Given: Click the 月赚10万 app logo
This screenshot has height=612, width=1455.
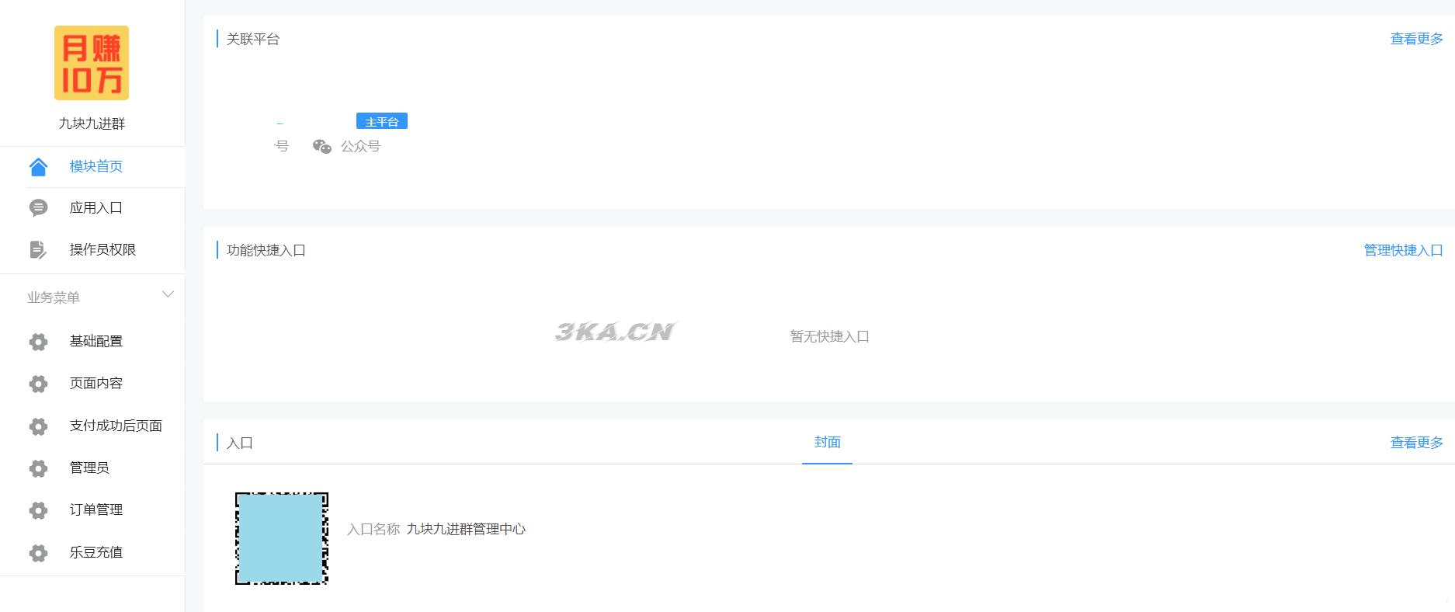Looking at the screenshot, I should click(x=92, y=63).
